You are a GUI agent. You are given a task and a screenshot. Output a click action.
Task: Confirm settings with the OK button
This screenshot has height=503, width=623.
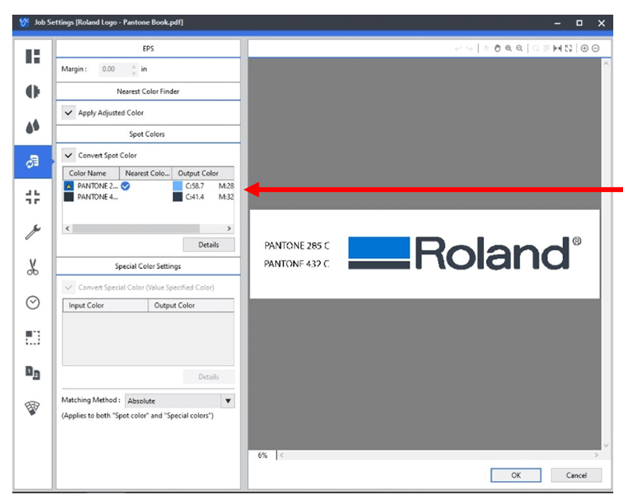tap(516, 475)
